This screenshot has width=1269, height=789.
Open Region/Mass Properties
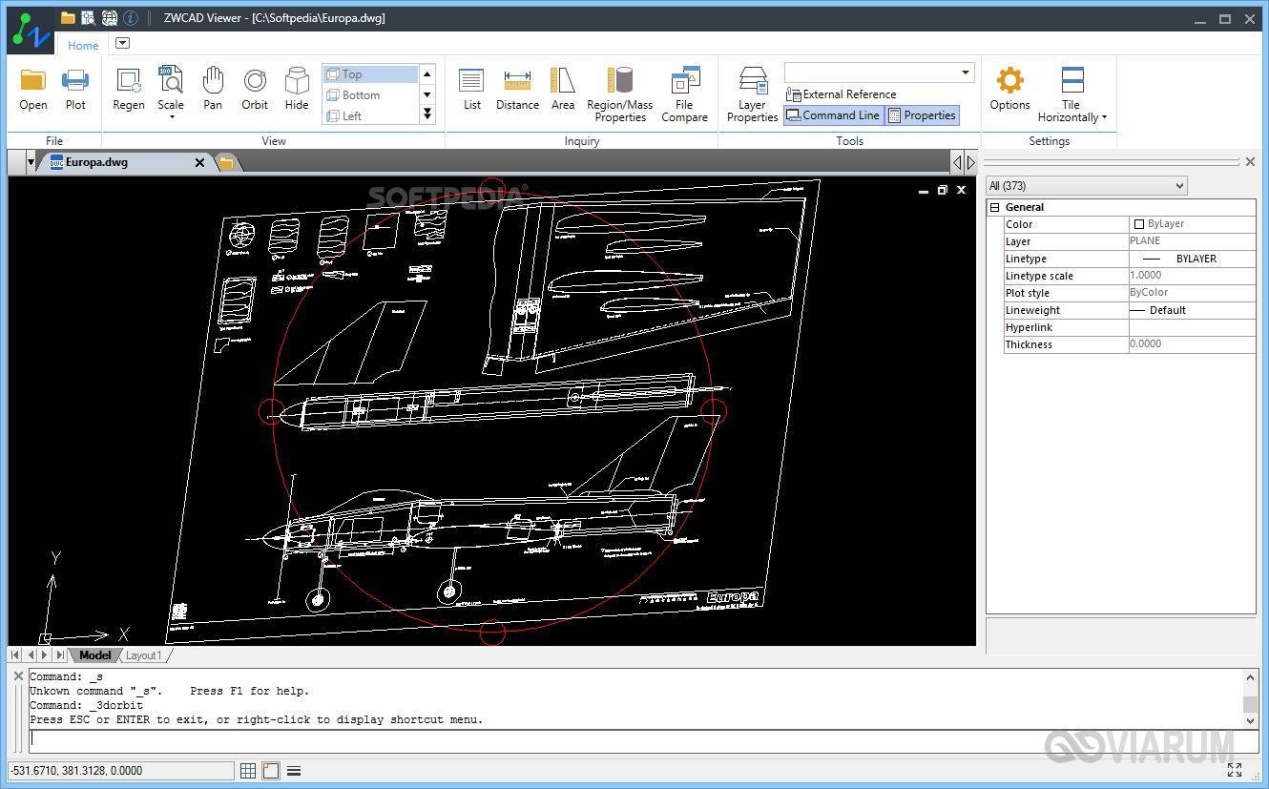620,93
